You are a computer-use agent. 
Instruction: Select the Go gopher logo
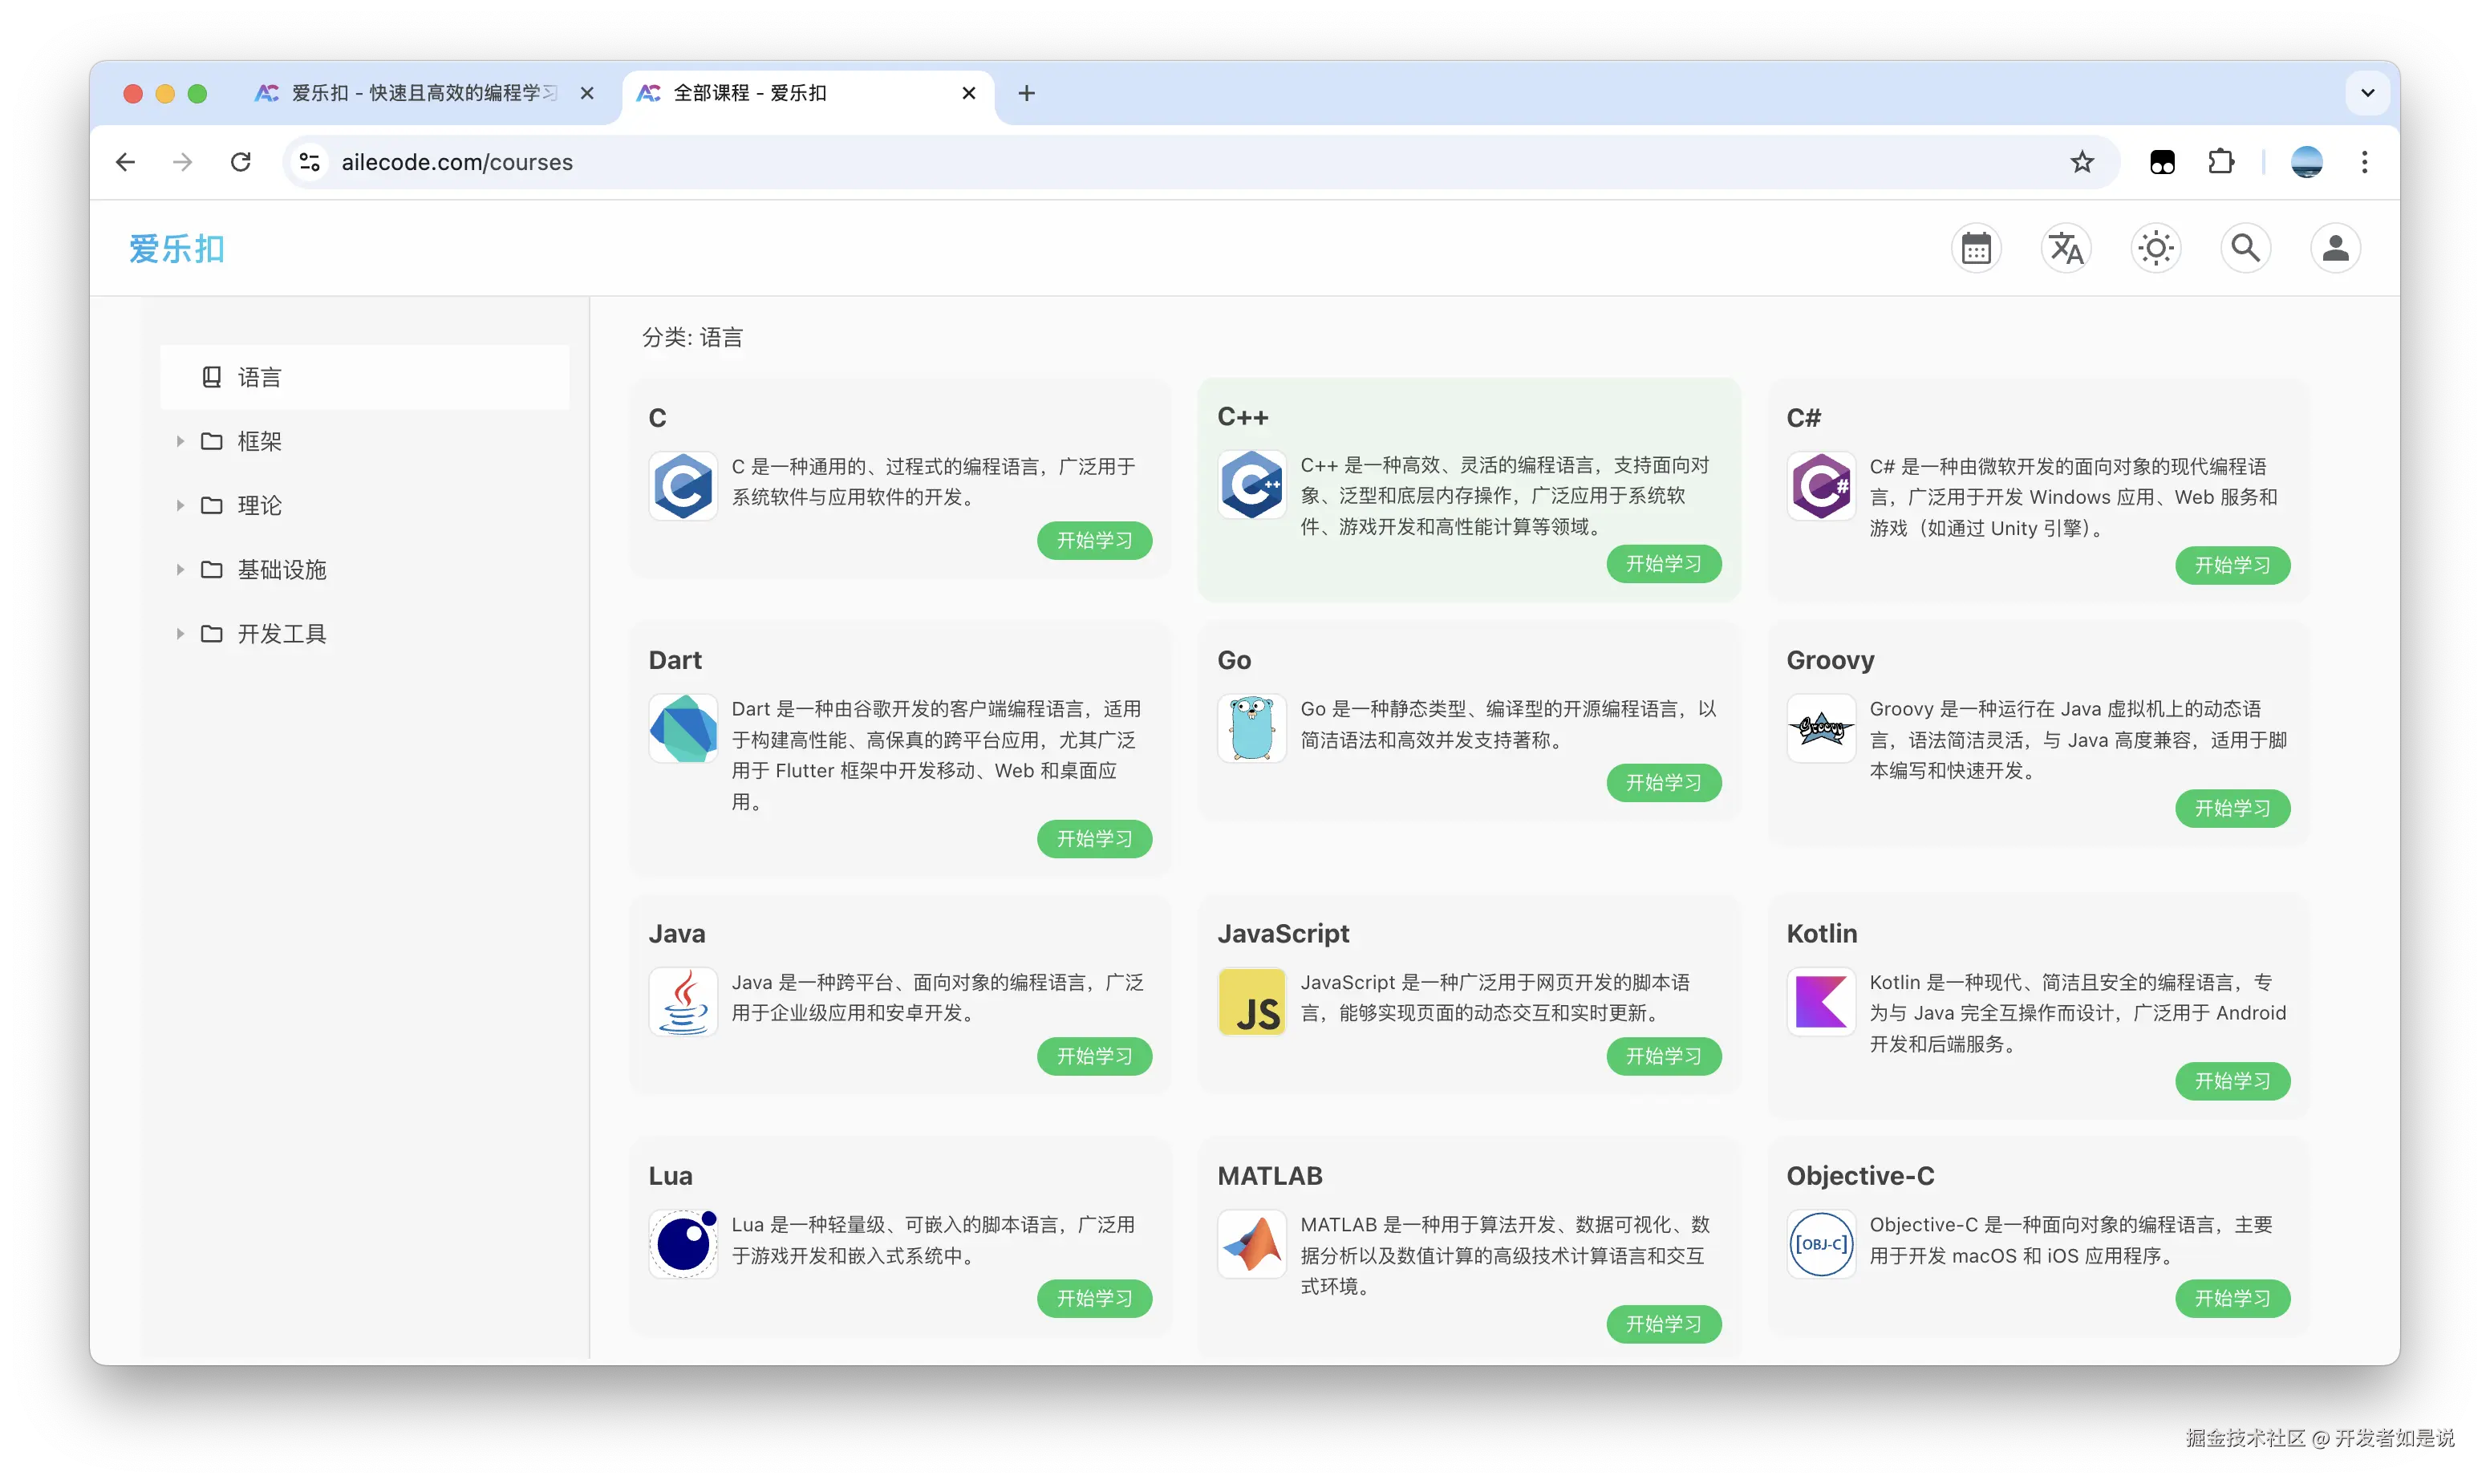click(1251, 727)
